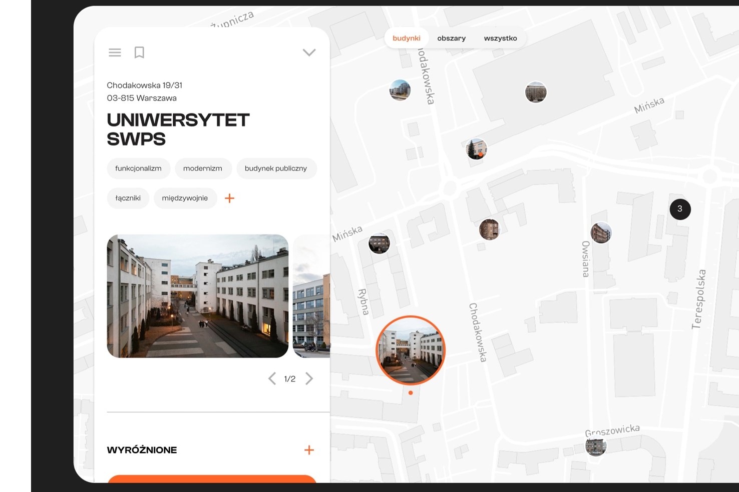
Task: Switch to the obszary tab
Action: pyautogui.click(x=452, y=38)
